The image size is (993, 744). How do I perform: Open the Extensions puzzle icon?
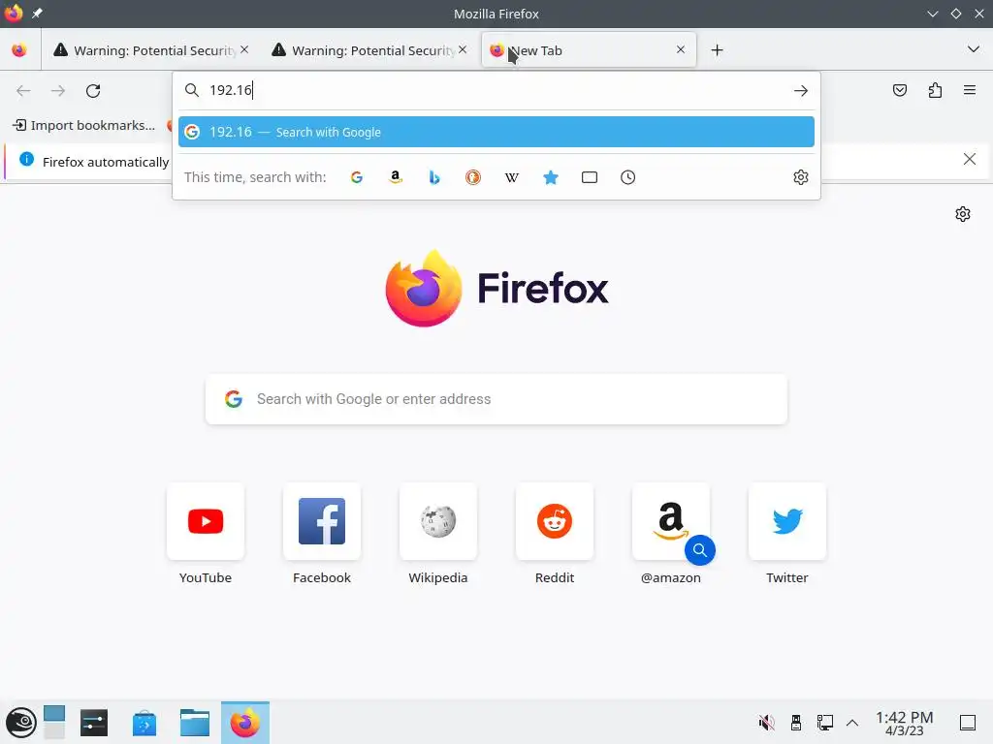[935, 90]
